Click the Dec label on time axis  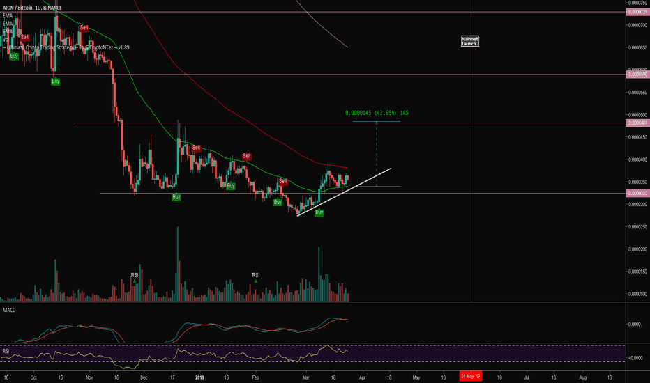coord(144,377)
